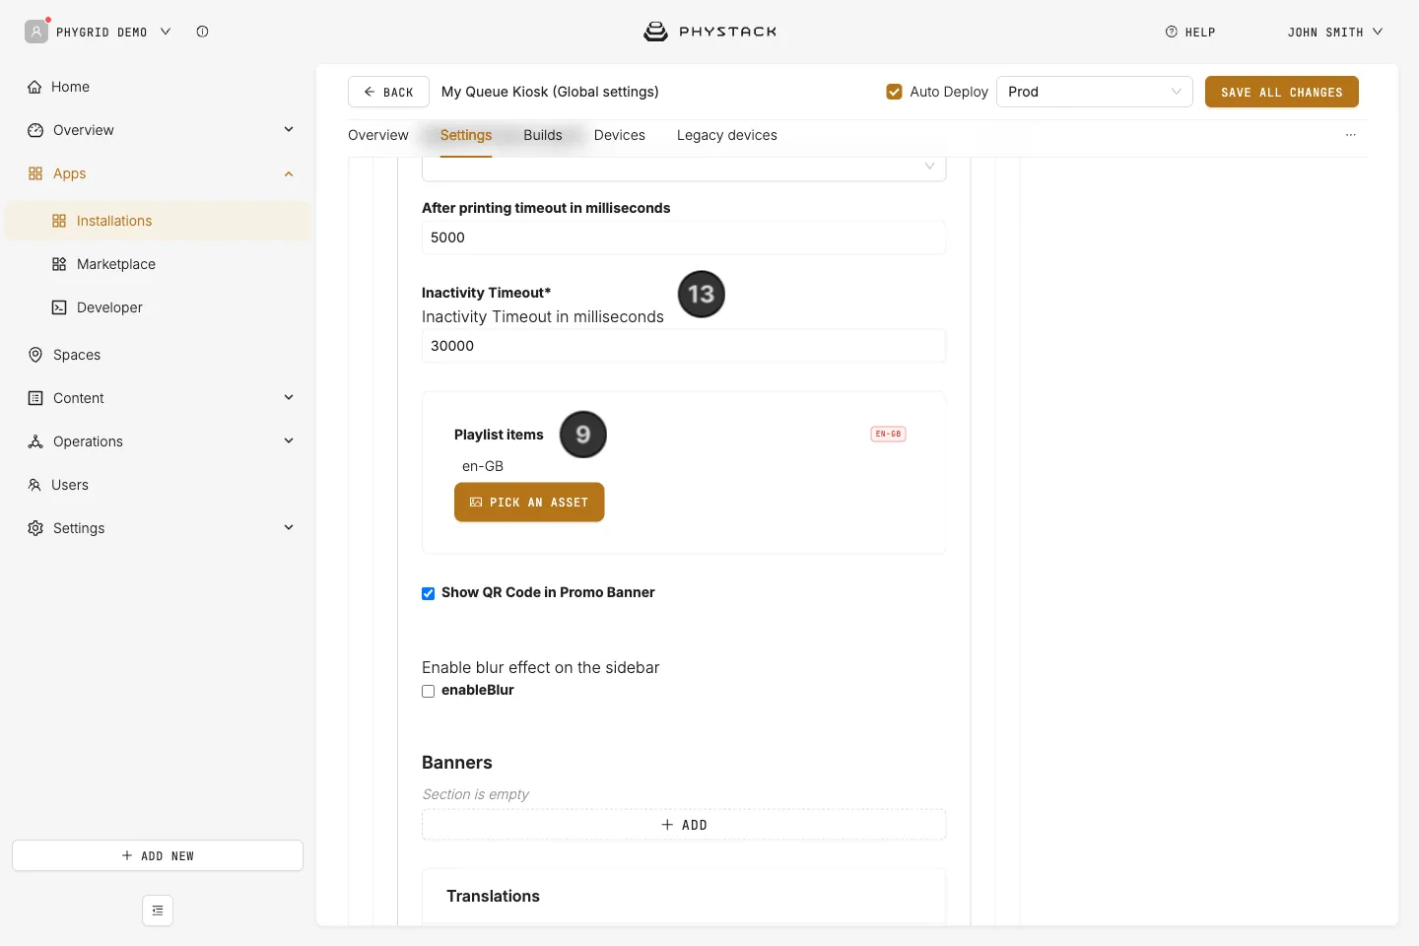Open the John Smith account menu

1335,32
